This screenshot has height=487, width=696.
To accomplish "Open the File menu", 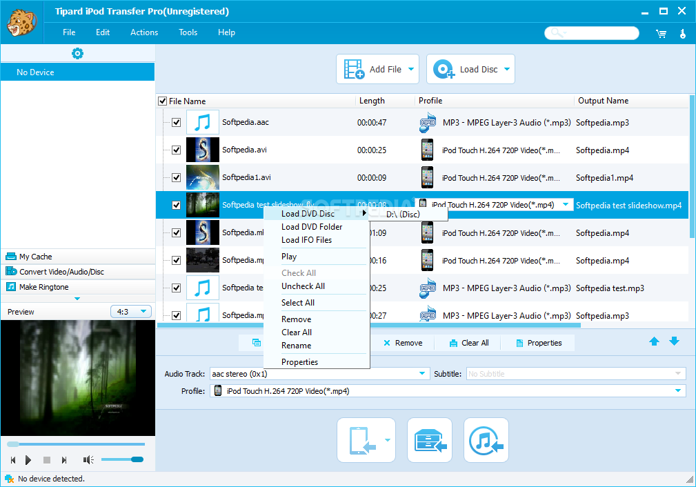I will coord(69,32).
